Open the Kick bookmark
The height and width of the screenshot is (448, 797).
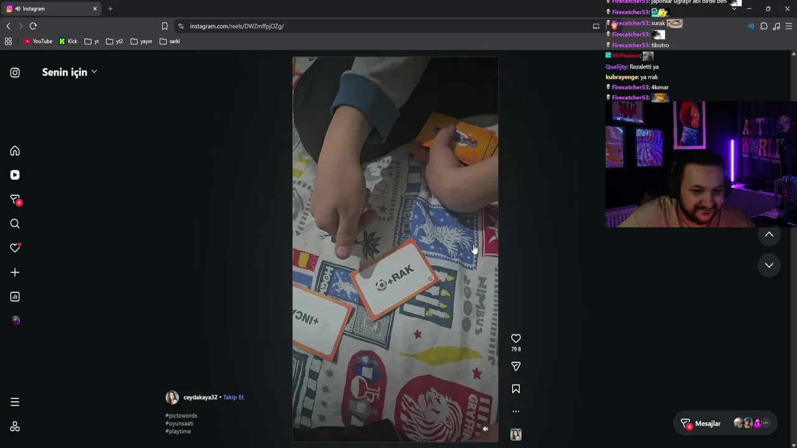[x=68, y=42]
